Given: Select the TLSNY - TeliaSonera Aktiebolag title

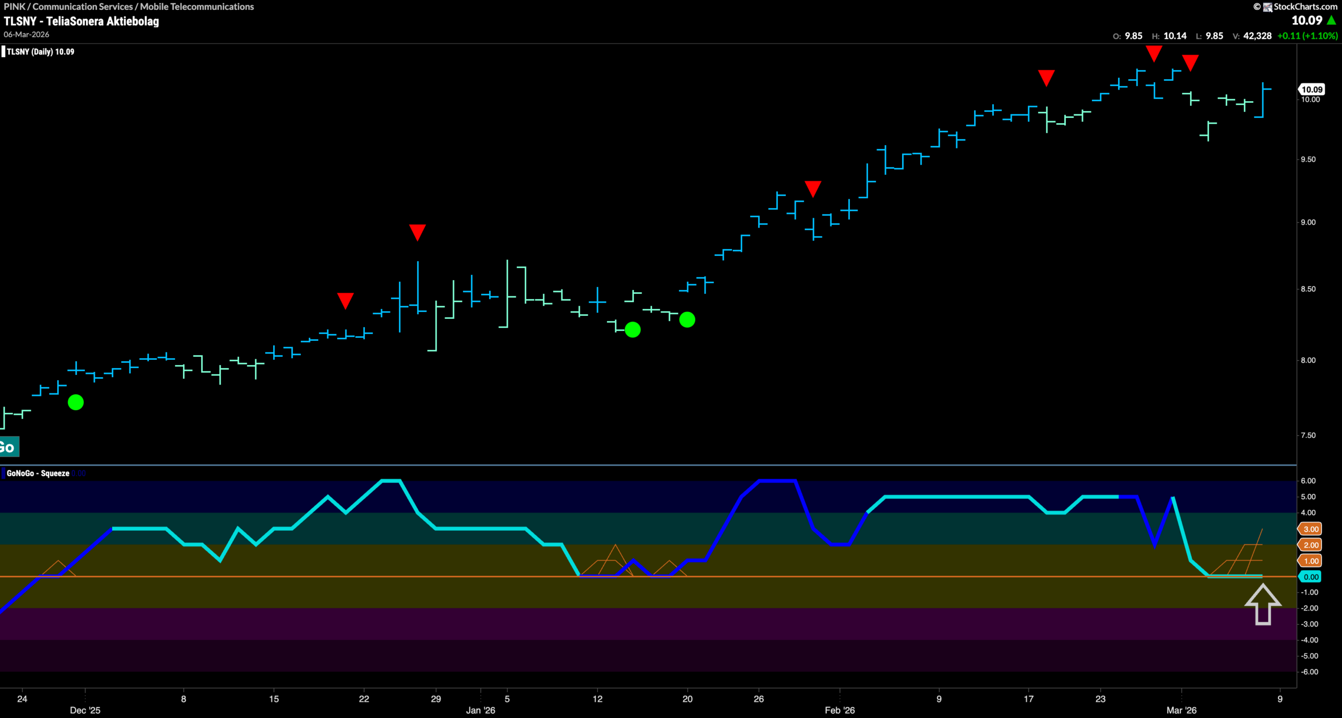Looking at the screenshot, I should click(81, 21).
